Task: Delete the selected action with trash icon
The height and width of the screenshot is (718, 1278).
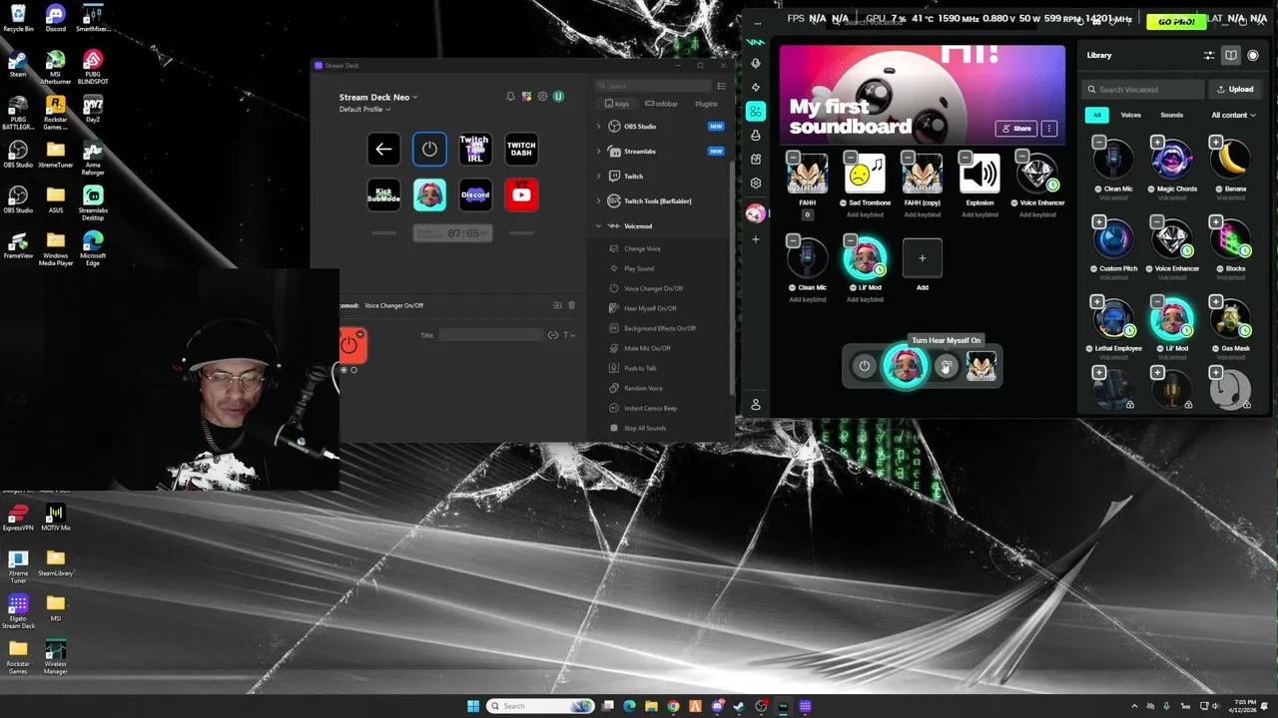Action: click(x=571, y=305)
